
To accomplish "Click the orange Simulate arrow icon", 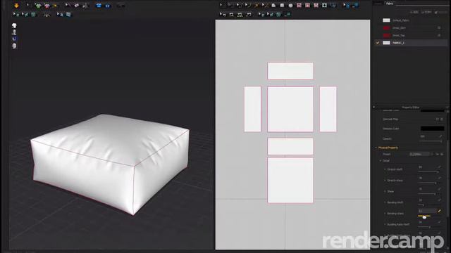I will [x=16, y=5].
